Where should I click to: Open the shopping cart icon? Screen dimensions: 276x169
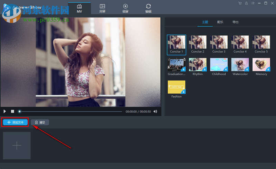240,3
